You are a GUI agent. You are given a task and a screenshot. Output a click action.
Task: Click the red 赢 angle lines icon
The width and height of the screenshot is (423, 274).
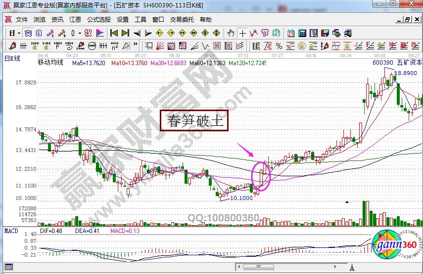[404, 46]
